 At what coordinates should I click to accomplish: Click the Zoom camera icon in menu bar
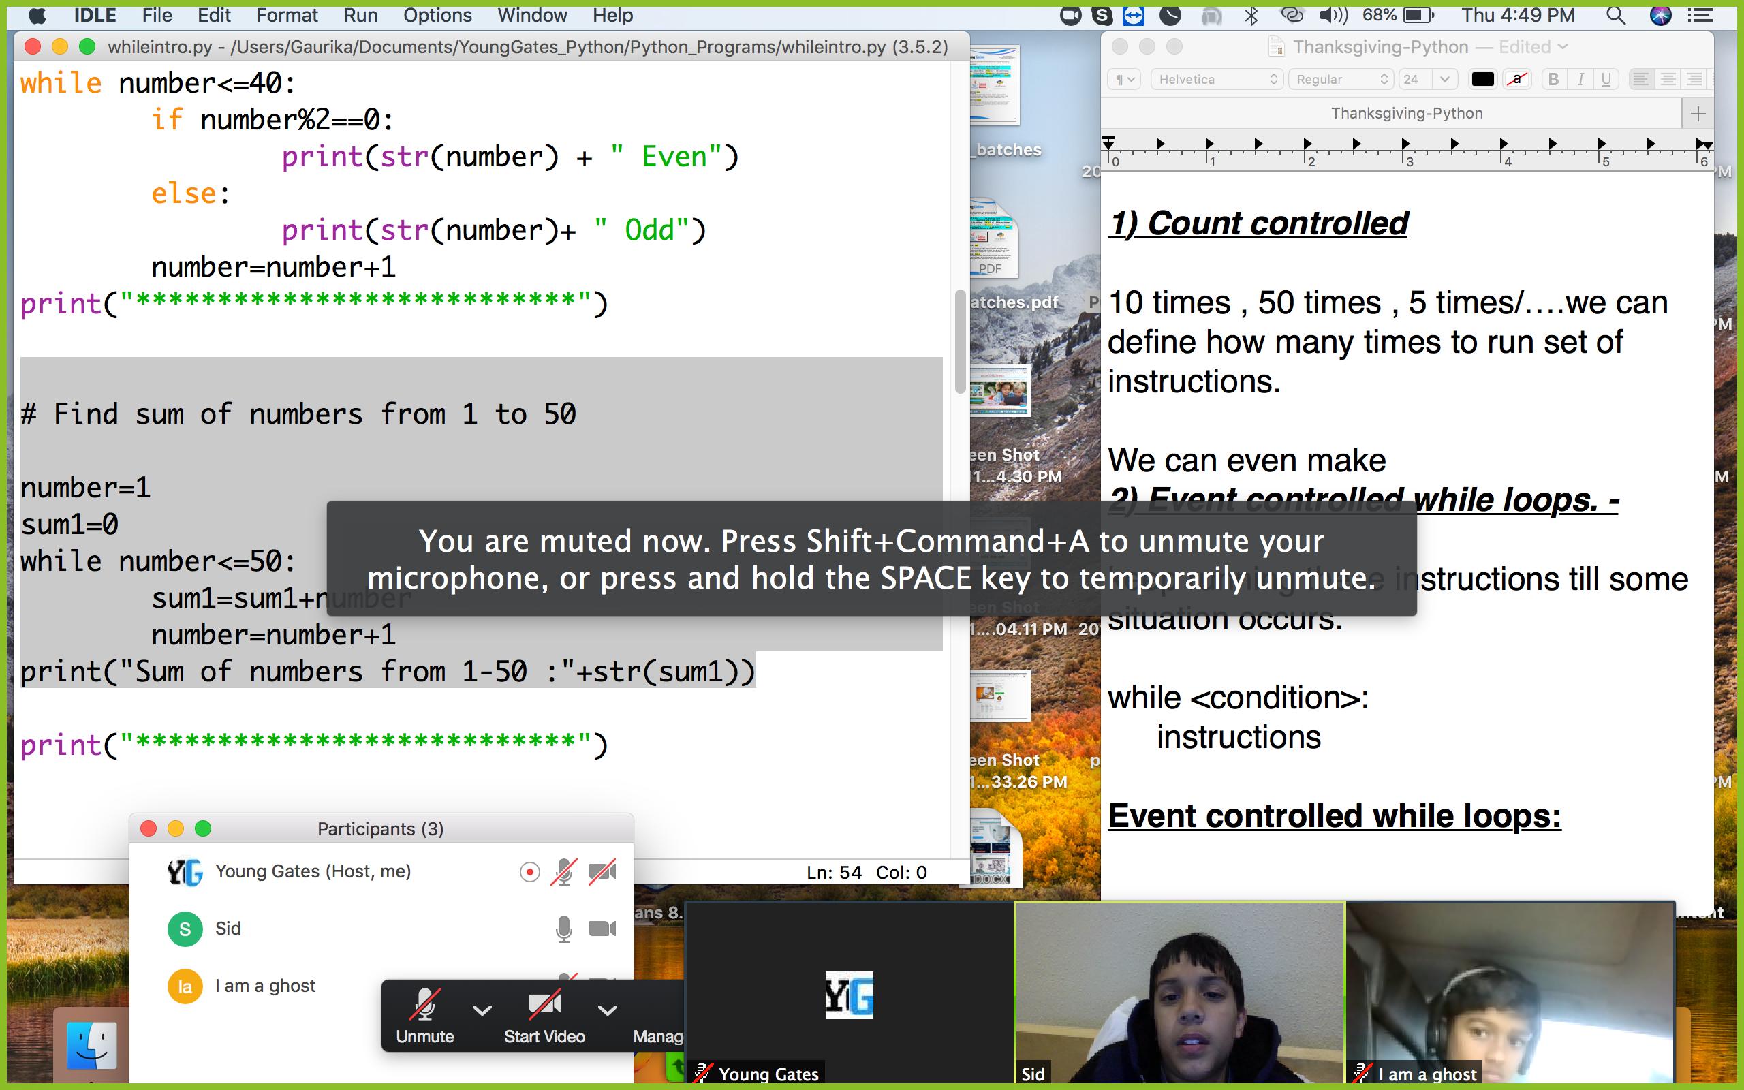click(x=1071, y=15)
